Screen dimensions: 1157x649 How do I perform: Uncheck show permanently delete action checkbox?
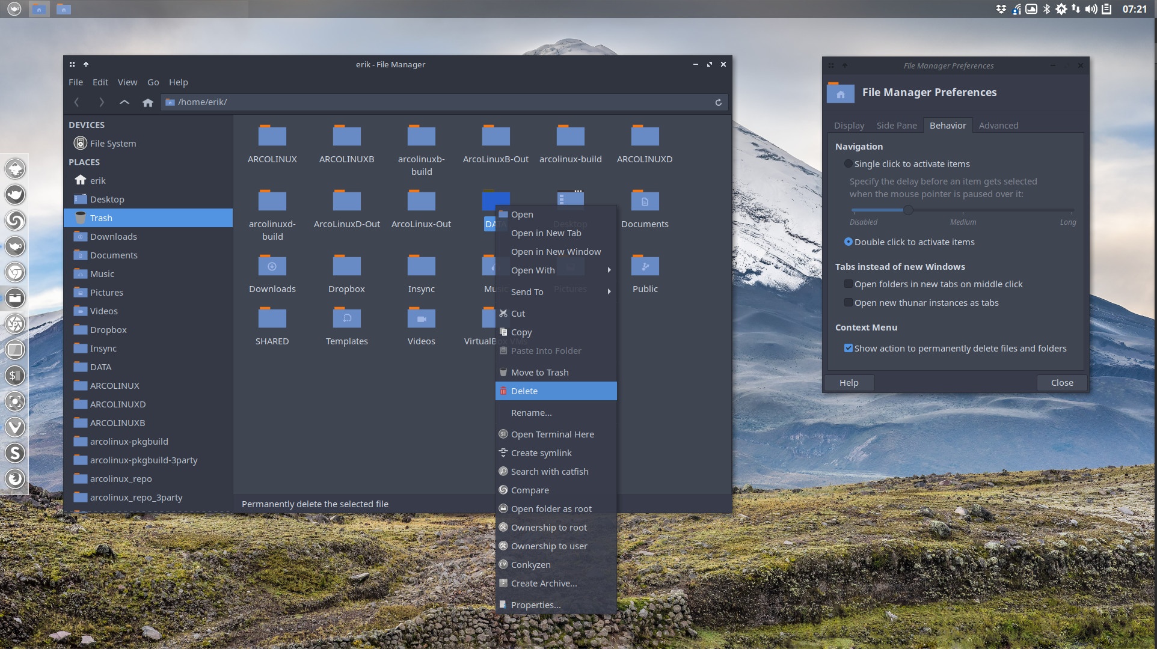[848, 349]
